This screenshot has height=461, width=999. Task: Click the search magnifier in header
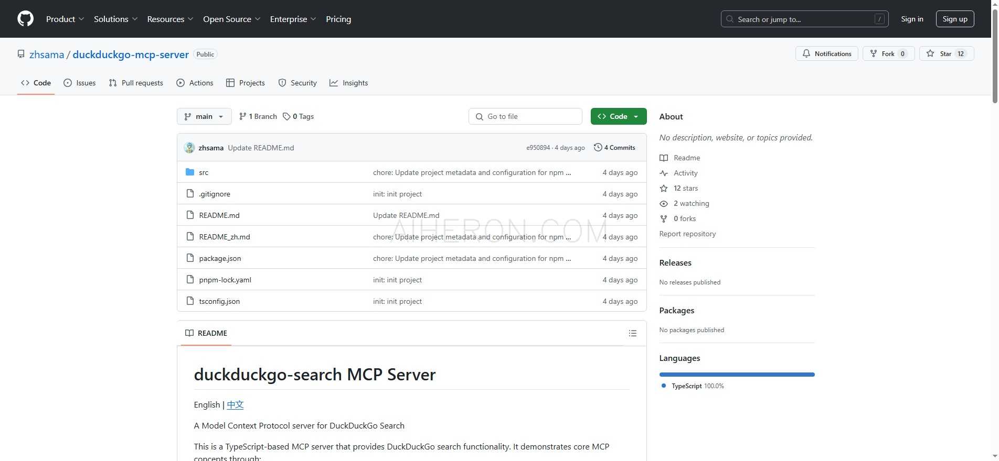730,19
